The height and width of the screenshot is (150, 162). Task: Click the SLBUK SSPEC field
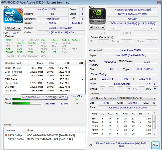click(53, 23)
